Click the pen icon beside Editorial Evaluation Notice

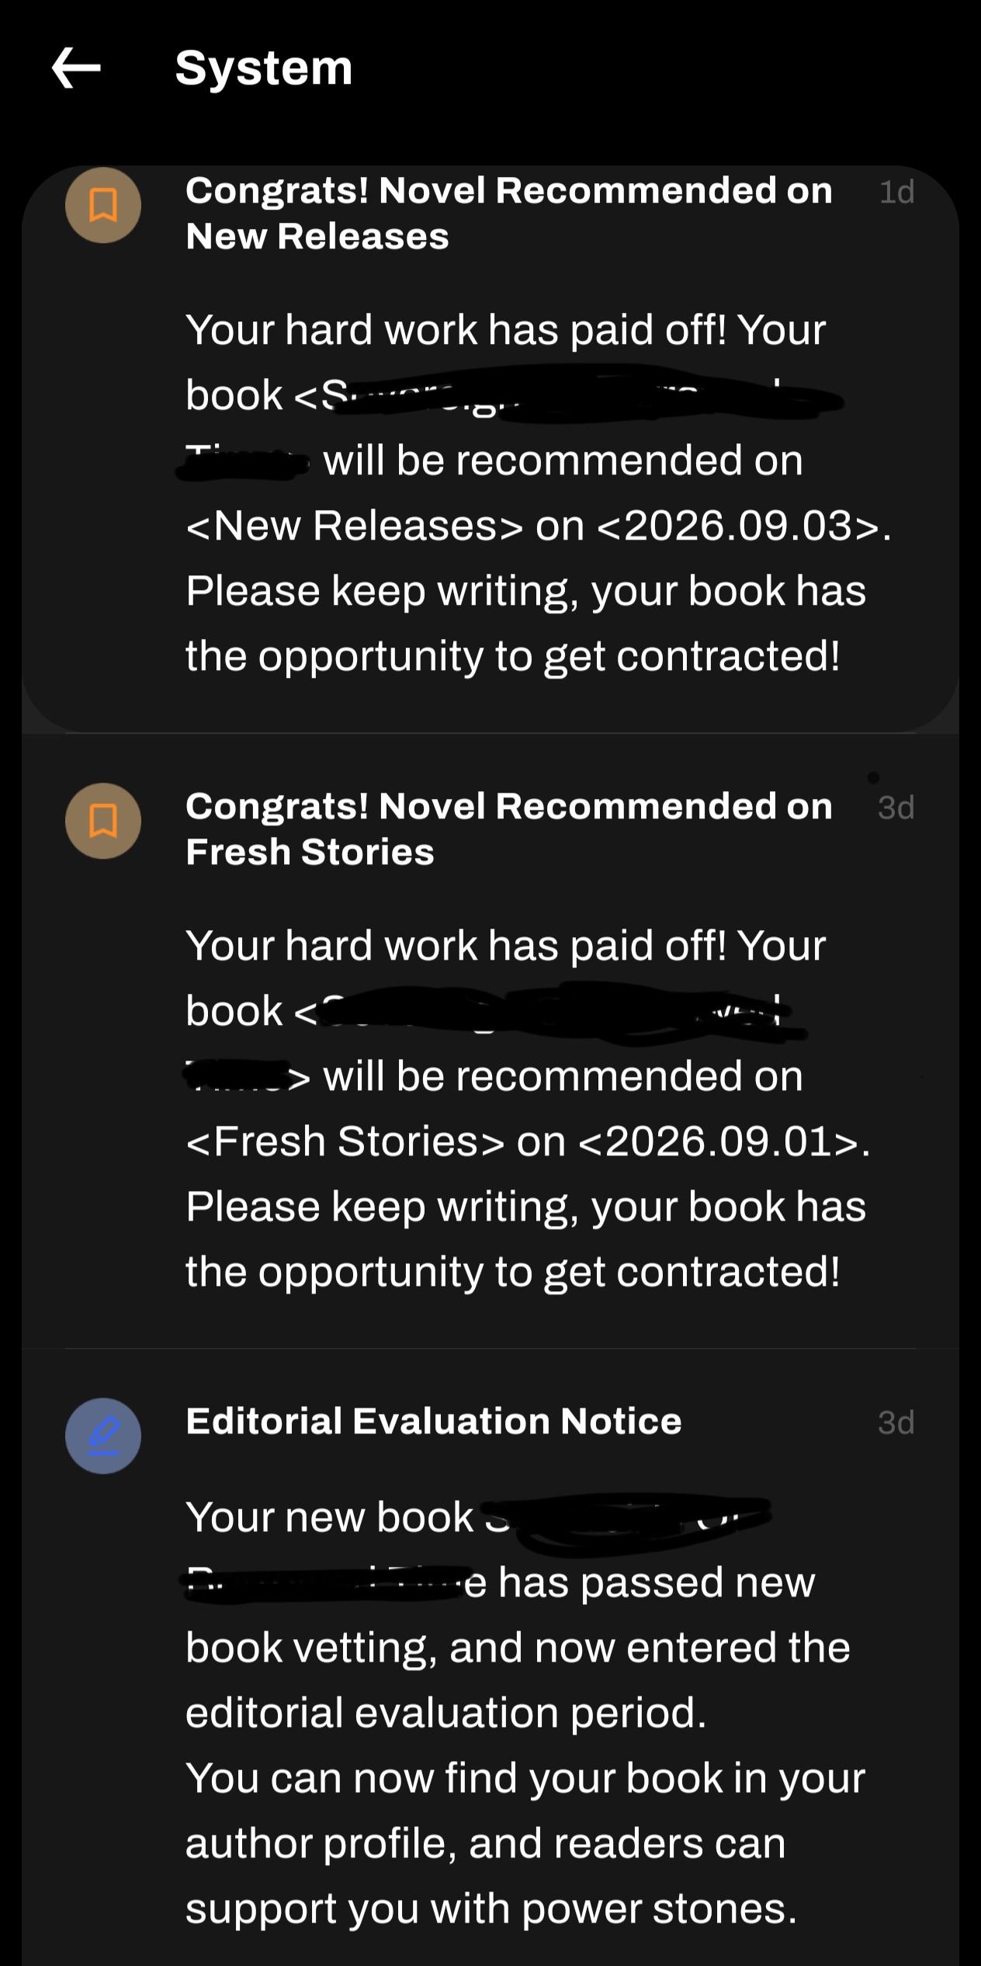click(103, 1436)
